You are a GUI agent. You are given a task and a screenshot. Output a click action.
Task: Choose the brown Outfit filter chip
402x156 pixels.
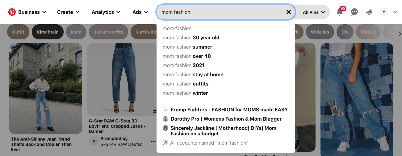pos(18,32)
